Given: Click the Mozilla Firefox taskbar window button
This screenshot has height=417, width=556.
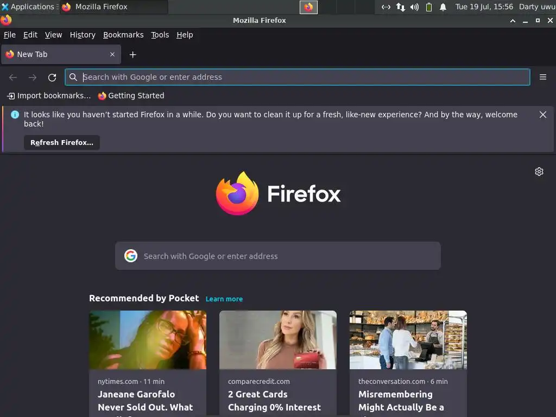Looking at the screenshot, I should (x=114, y=7).
